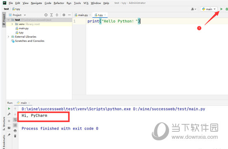Image resolution: width=228 pixels, height=149 pixels.
Task: Click 'Hi, PyCharm' console output text
Action: pyautogui.click(x=34, y=116)
